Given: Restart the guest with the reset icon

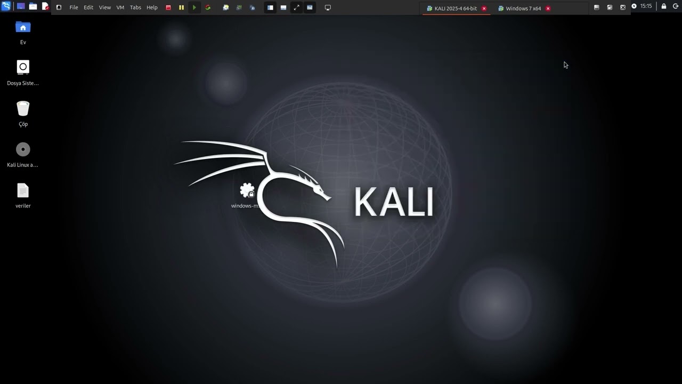Looking at the screenshot, I should tap(208, 7).
